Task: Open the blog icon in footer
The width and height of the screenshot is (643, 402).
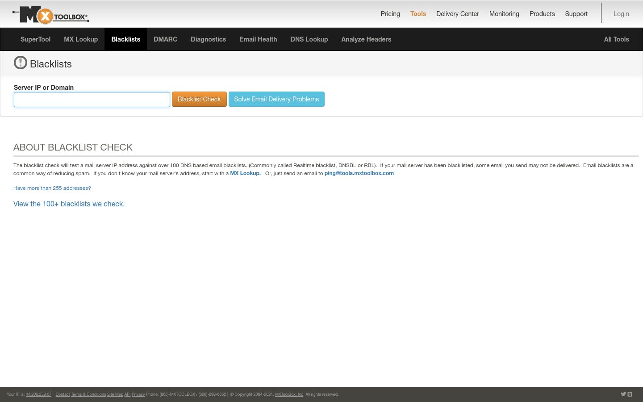Action: pyautogui.click(x=630, y=394)
